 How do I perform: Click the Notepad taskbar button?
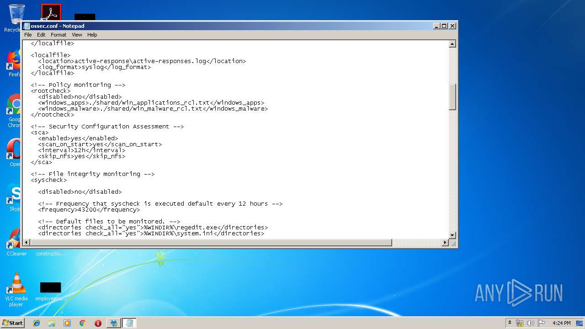129,323
